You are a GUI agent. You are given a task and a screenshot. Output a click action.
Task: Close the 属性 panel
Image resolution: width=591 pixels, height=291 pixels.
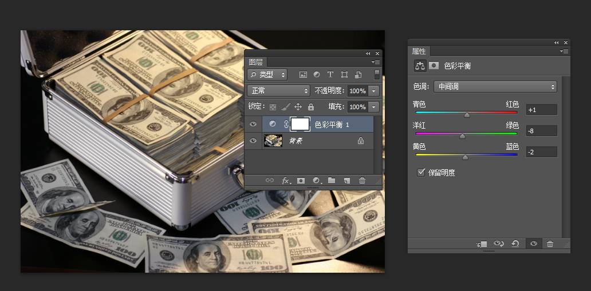coord(565,42)
